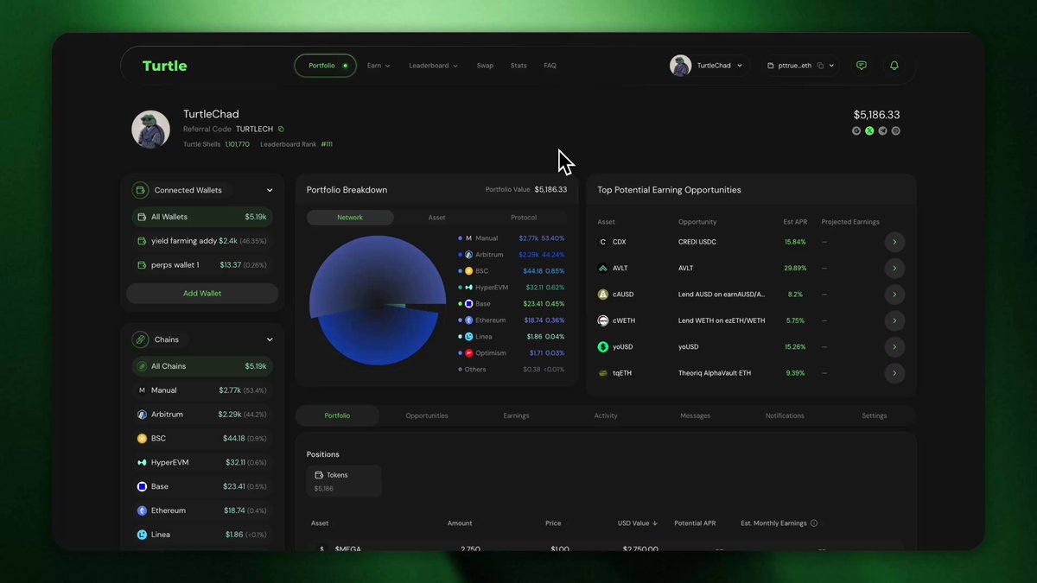Click the BSC chain icon in Chains list
Screen dimensions: 1037x583
click(142, 439)
